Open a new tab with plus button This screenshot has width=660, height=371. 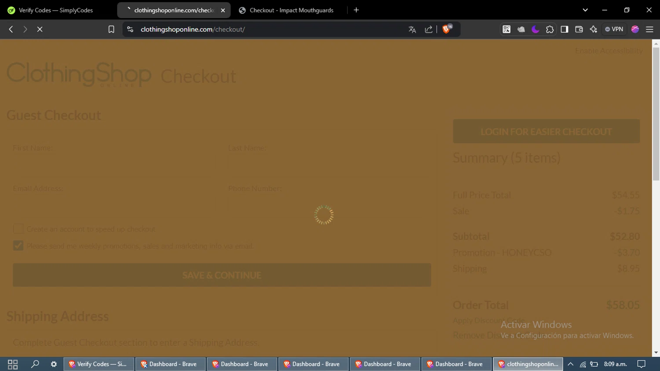click(356, 10)
